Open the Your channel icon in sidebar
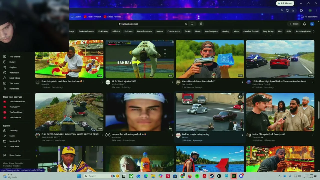Image resolution: width=320 pixels, height=180 pixels. tap(4, 57)
